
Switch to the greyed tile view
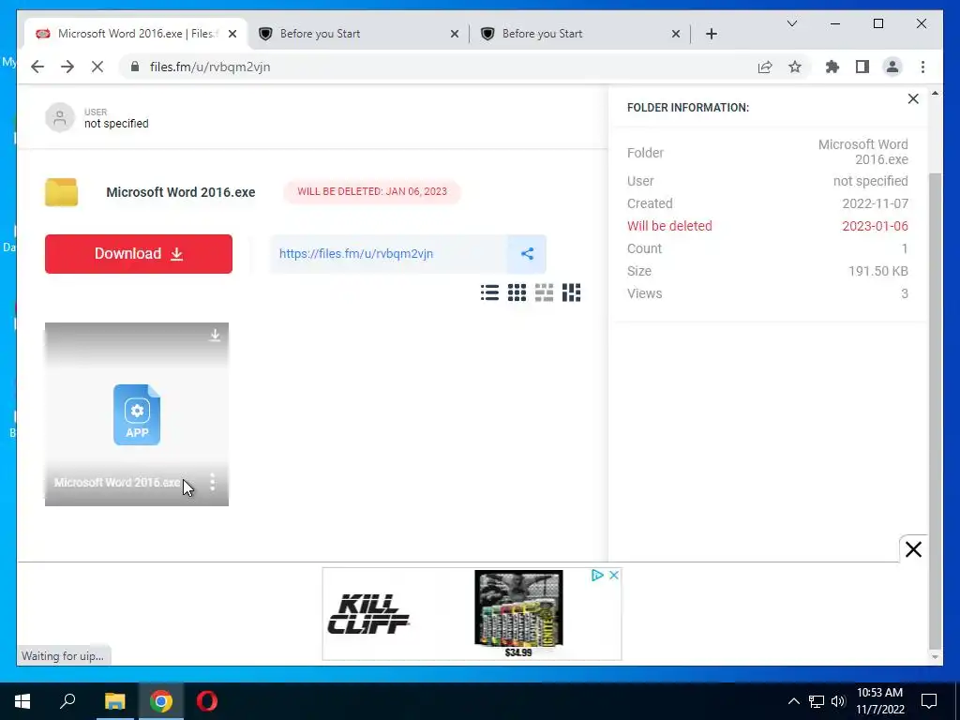[544, 292]
